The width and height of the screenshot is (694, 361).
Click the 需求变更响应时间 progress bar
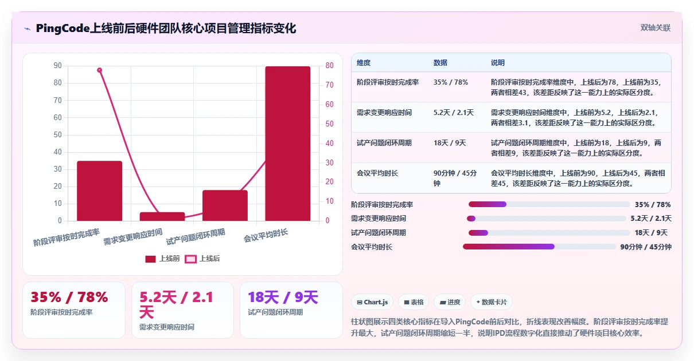point(547,219)
